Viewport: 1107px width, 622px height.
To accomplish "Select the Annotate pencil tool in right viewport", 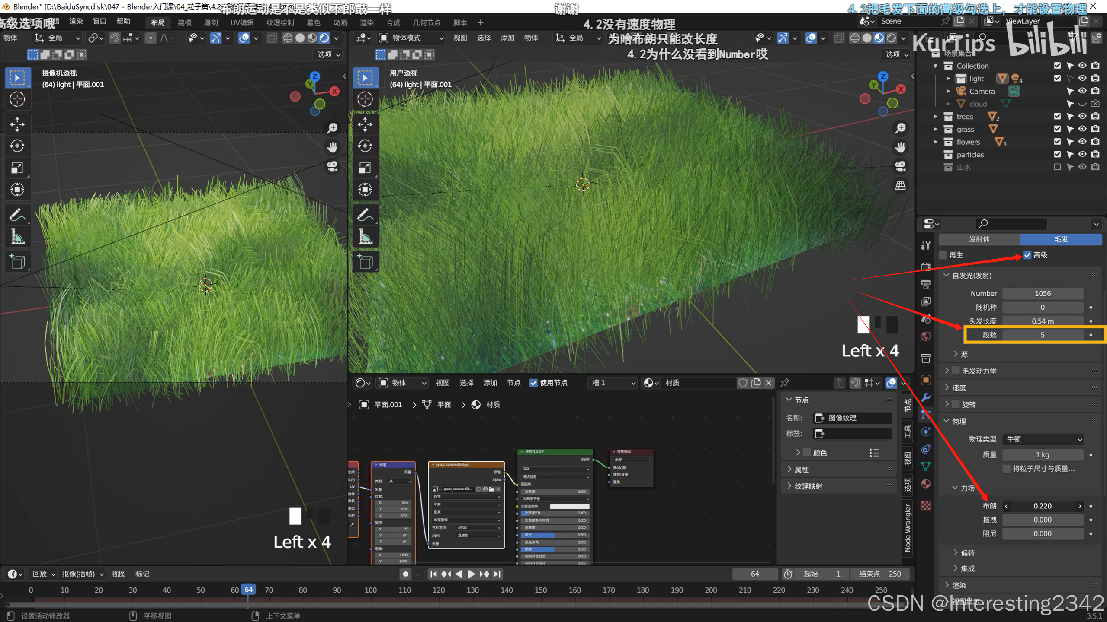I will point(365,215).
